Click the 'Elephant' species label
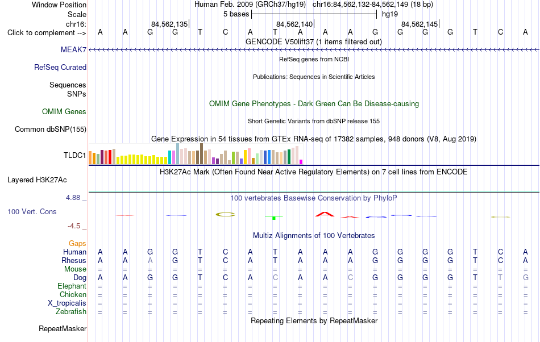540x342 pixels. tap(72, 286)
